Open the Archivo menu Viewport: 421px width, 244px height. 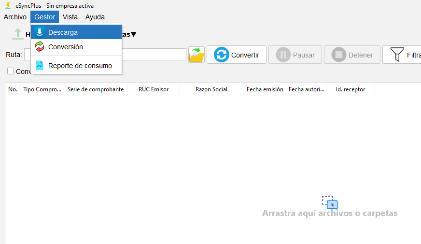[x=15, y=17]
